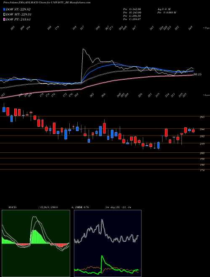This screenshot has height=277, width=210.
Task: Click the tall white price spike peak
Action: pyautogui.click(x=84, y=49)
